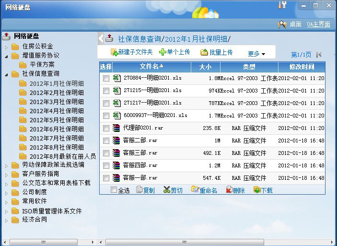Click the Excel icon of 60009937--明细0201.xls
The width and height of the screenshot is (337, 246).
[116, 116]
